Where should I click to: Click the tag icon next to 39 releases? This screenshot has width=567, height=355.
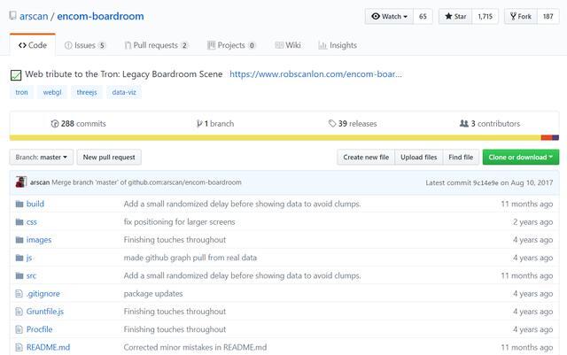332,124
